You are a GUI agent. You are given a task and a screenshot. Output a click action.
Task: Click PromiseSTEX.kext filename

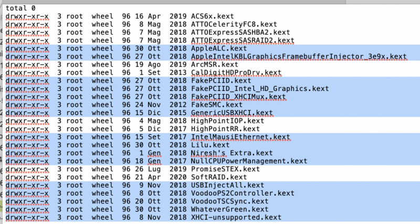pos(225,169)
